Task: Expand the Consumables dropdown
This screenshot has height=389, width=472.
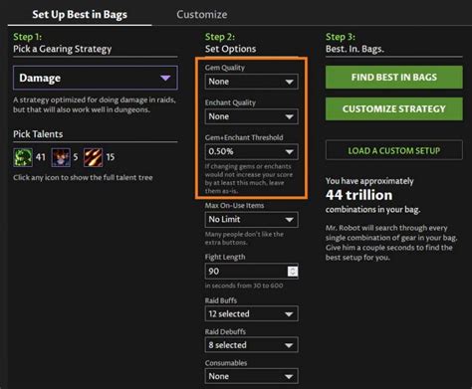Action: click(x=251, y=376)
